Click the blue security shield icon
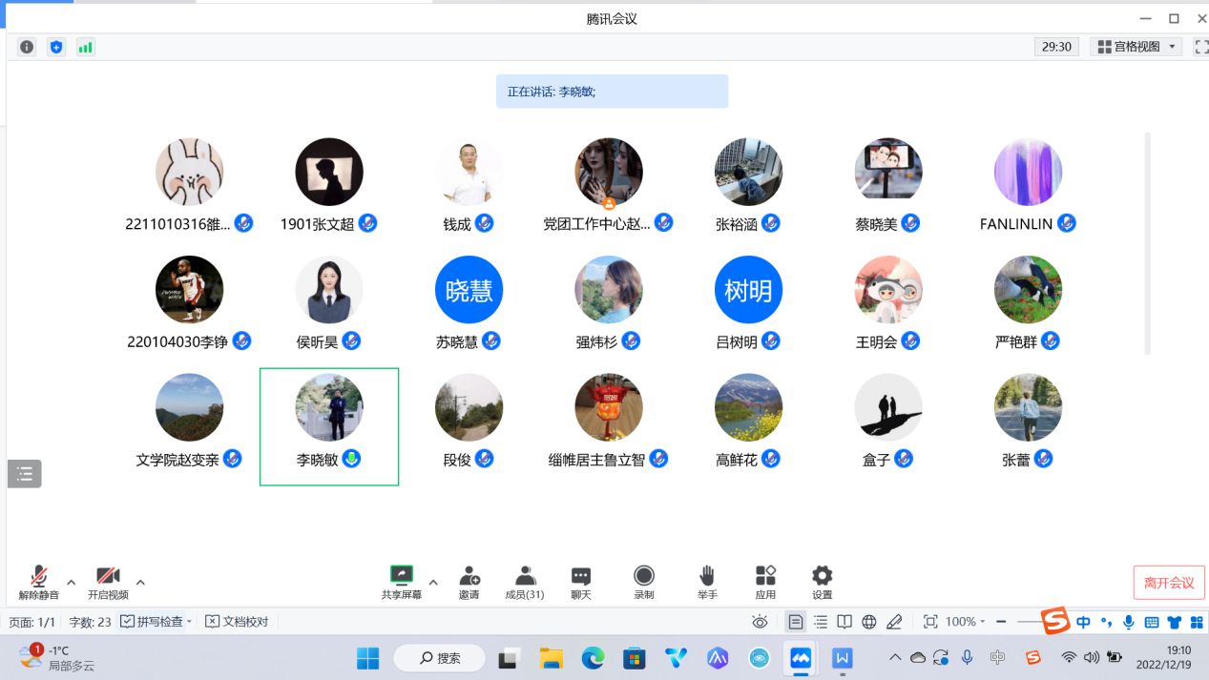1209x680 pixels. (x=56, y=47)
